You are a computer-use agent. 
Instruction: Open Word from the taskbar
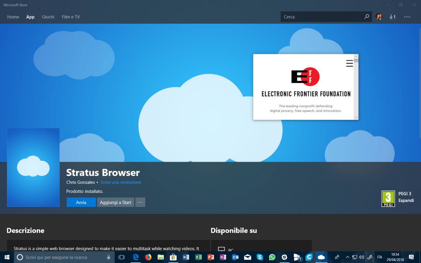185,257
